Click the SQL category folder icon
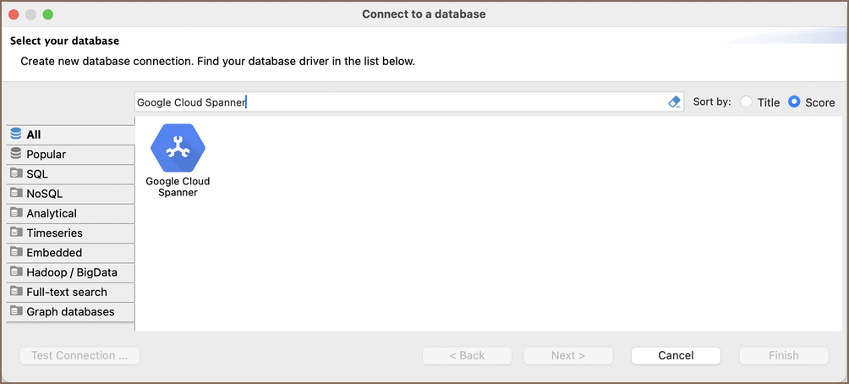Screen dimensions: 849x384 click(x=16, y=173)
